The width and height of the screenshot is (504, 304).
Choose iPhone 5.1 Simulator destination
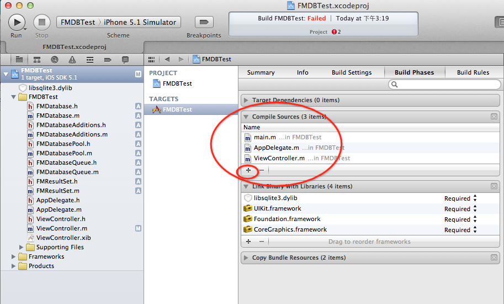pyautogui.click(x=140, y=22)
